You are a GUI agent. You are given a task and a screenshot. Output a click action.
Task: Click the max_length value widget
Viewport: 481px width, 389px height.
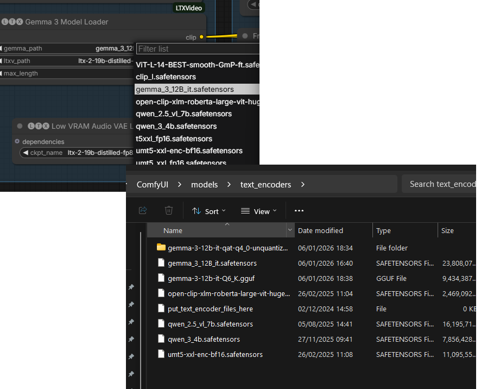click(67, 73)
